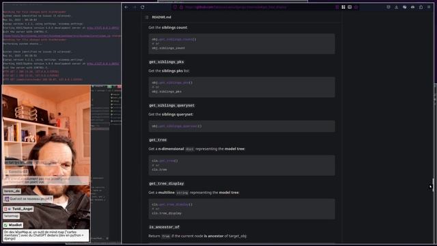Click the README.md file title
The width and height of the screenshot is (437, 246).
pyautogui.click(x=162, y=17)
